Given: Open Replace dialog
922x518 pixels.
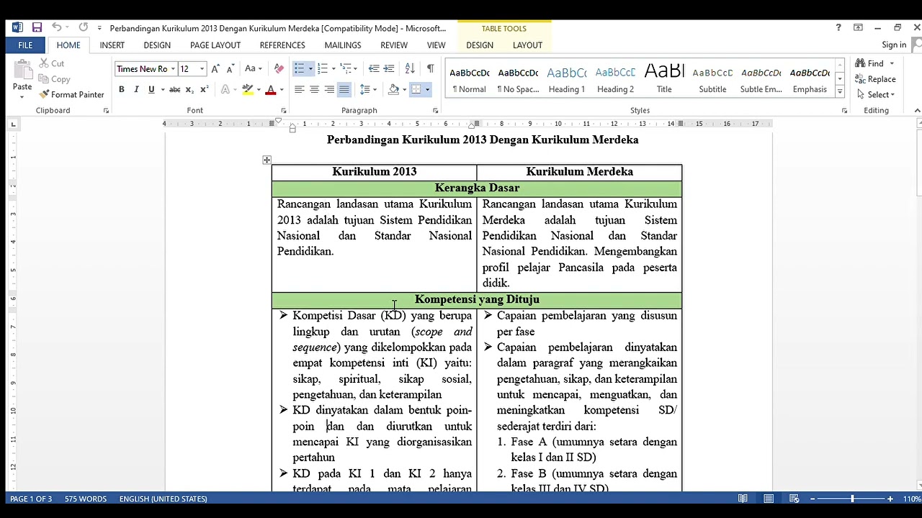Looking at the screenshot, I should point(875,79).
